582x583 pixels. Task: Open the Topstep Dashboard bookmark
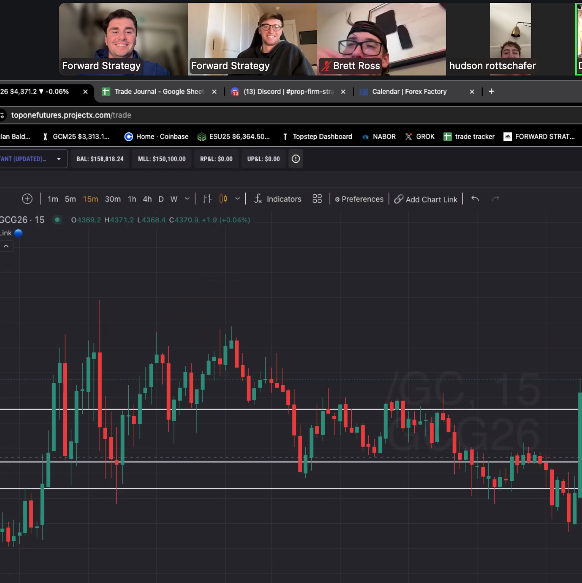click(x=317, y=136)
